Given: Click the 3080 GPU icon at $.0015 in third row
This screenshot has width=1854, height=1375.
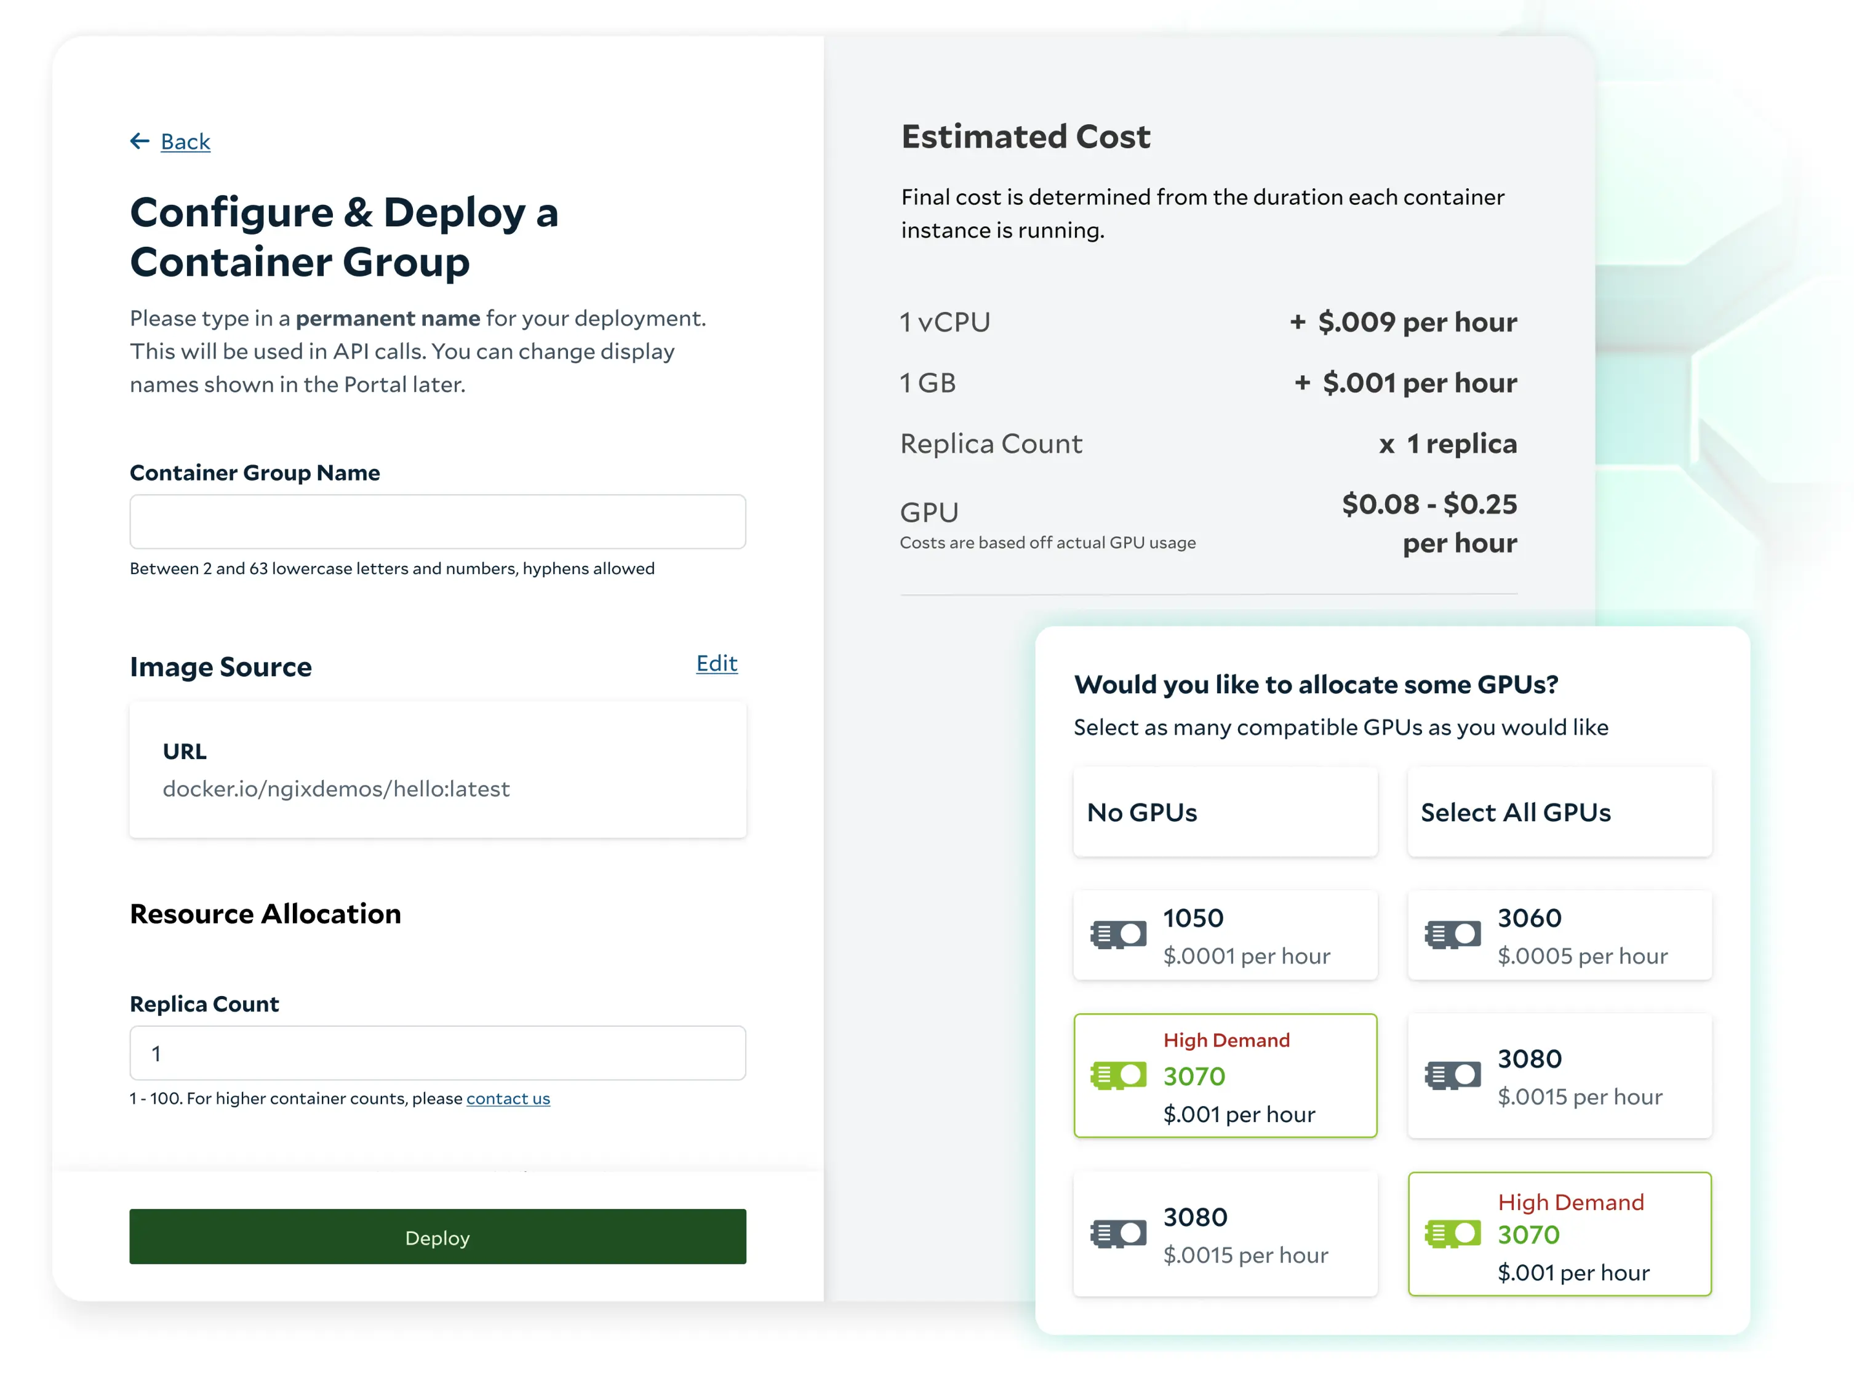Looking at the screenshot, I should pos(1453,1075).
